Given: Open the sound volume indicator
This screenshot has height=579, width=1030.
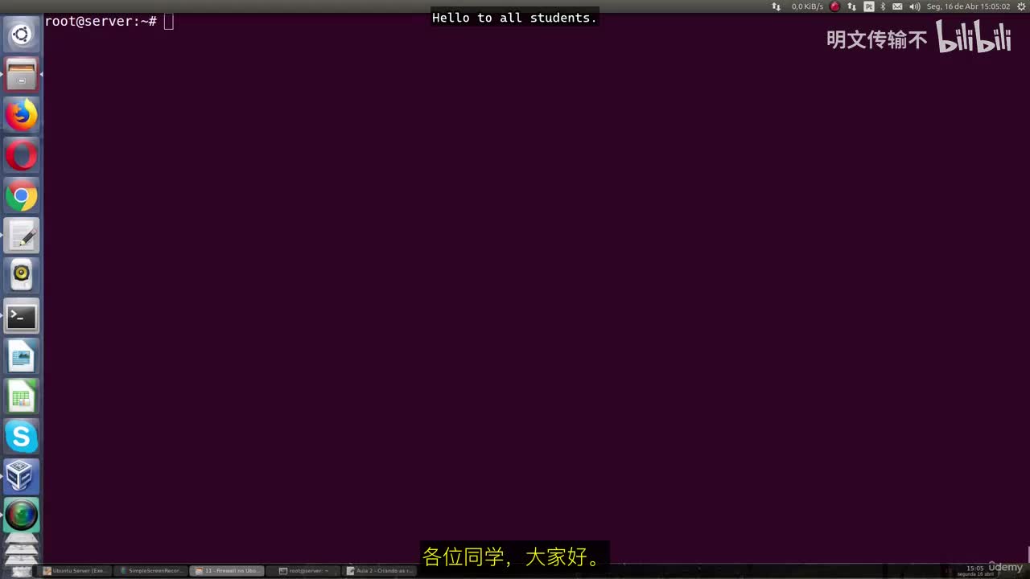Looking at the screenshot, I should [x=915, y=6].
